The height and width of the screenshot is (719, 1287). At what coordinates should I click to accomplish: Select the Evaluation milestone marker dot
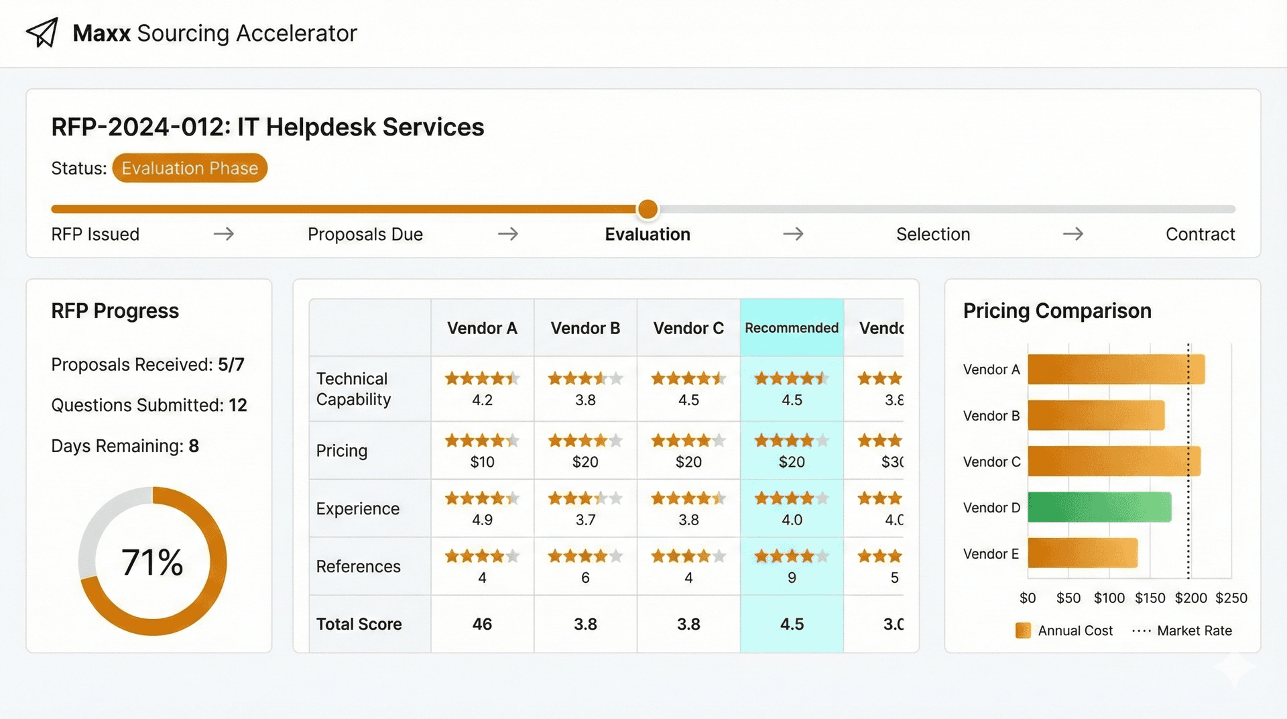coord(648,209)
